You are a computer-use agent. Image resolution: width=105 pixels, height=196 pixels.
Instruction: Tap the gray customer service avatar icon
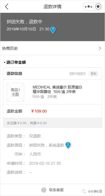(x=44, y=190)
